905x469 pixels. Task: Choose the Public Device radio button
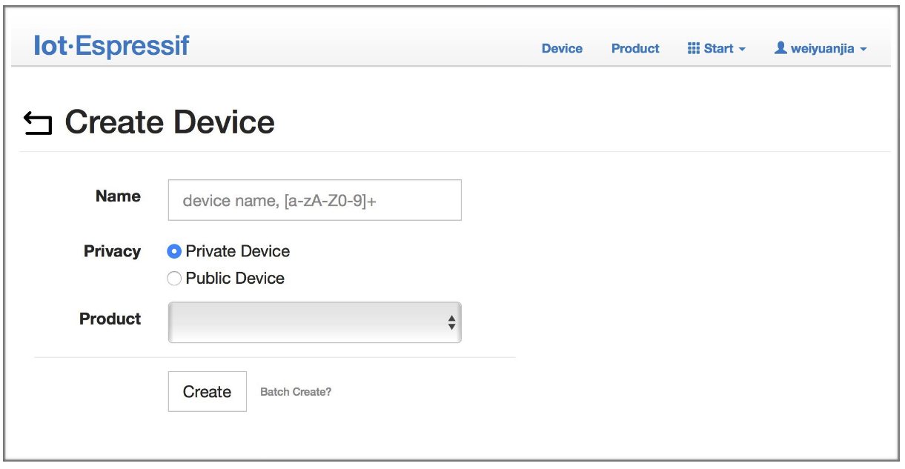[x=174, y=279]
